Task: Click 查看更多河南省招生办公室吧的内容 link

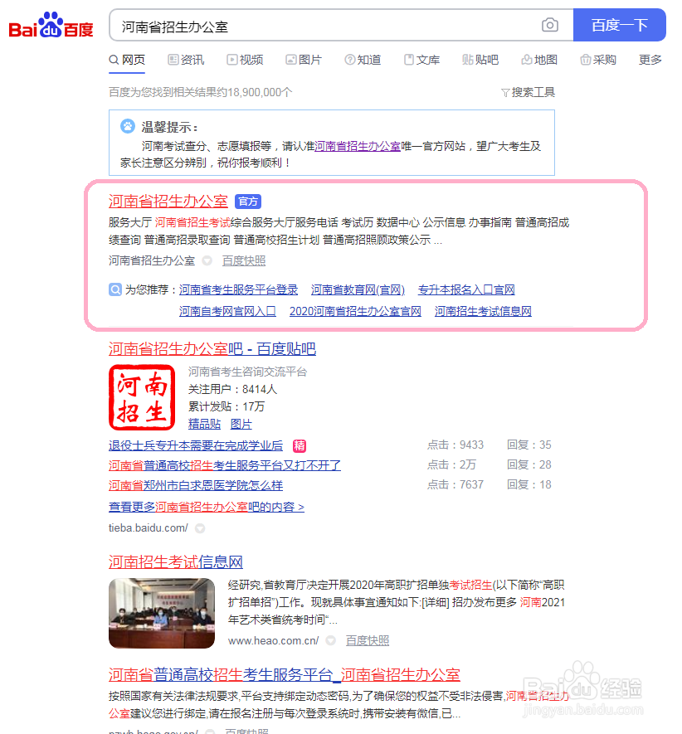Action: tap(207, 507)
